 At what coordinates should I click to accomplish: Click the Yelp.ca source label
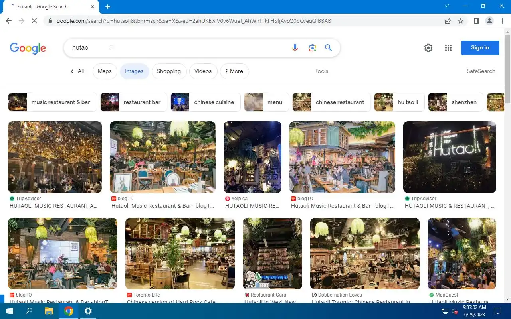[239, 199]
